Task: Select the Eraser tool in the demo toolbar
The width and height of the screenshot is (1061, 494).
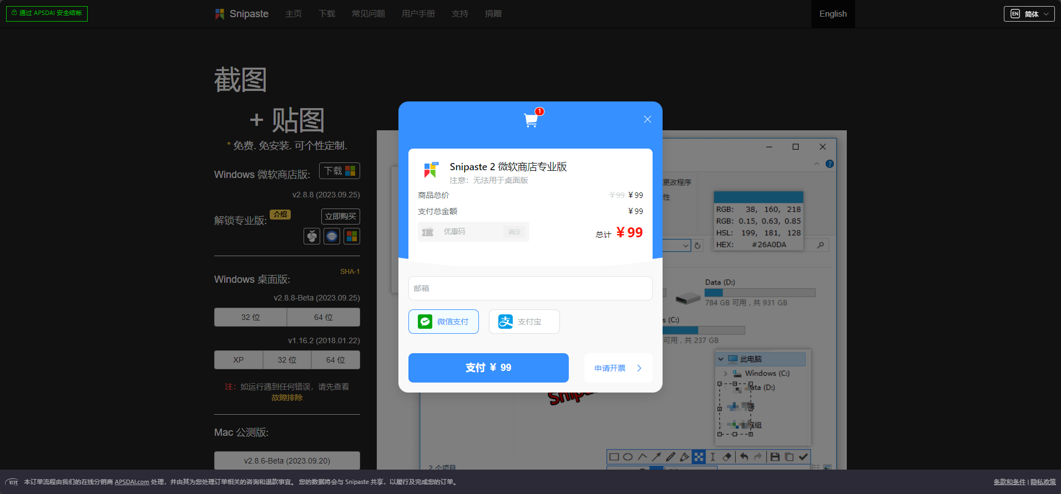Action: tap(727, 457)
